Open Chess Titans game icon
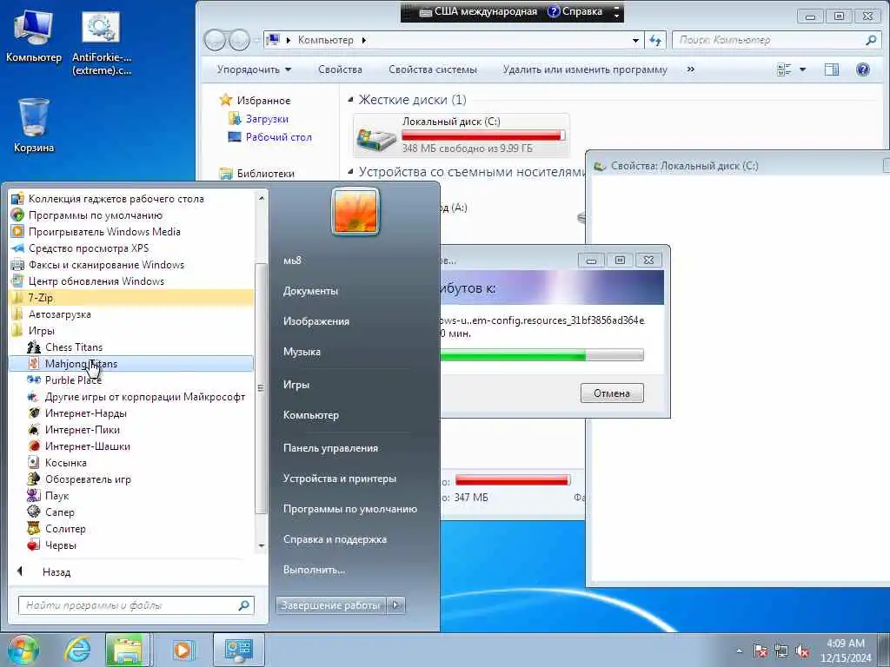This screenshot has width=890, height=667. [x=34, y=347]
